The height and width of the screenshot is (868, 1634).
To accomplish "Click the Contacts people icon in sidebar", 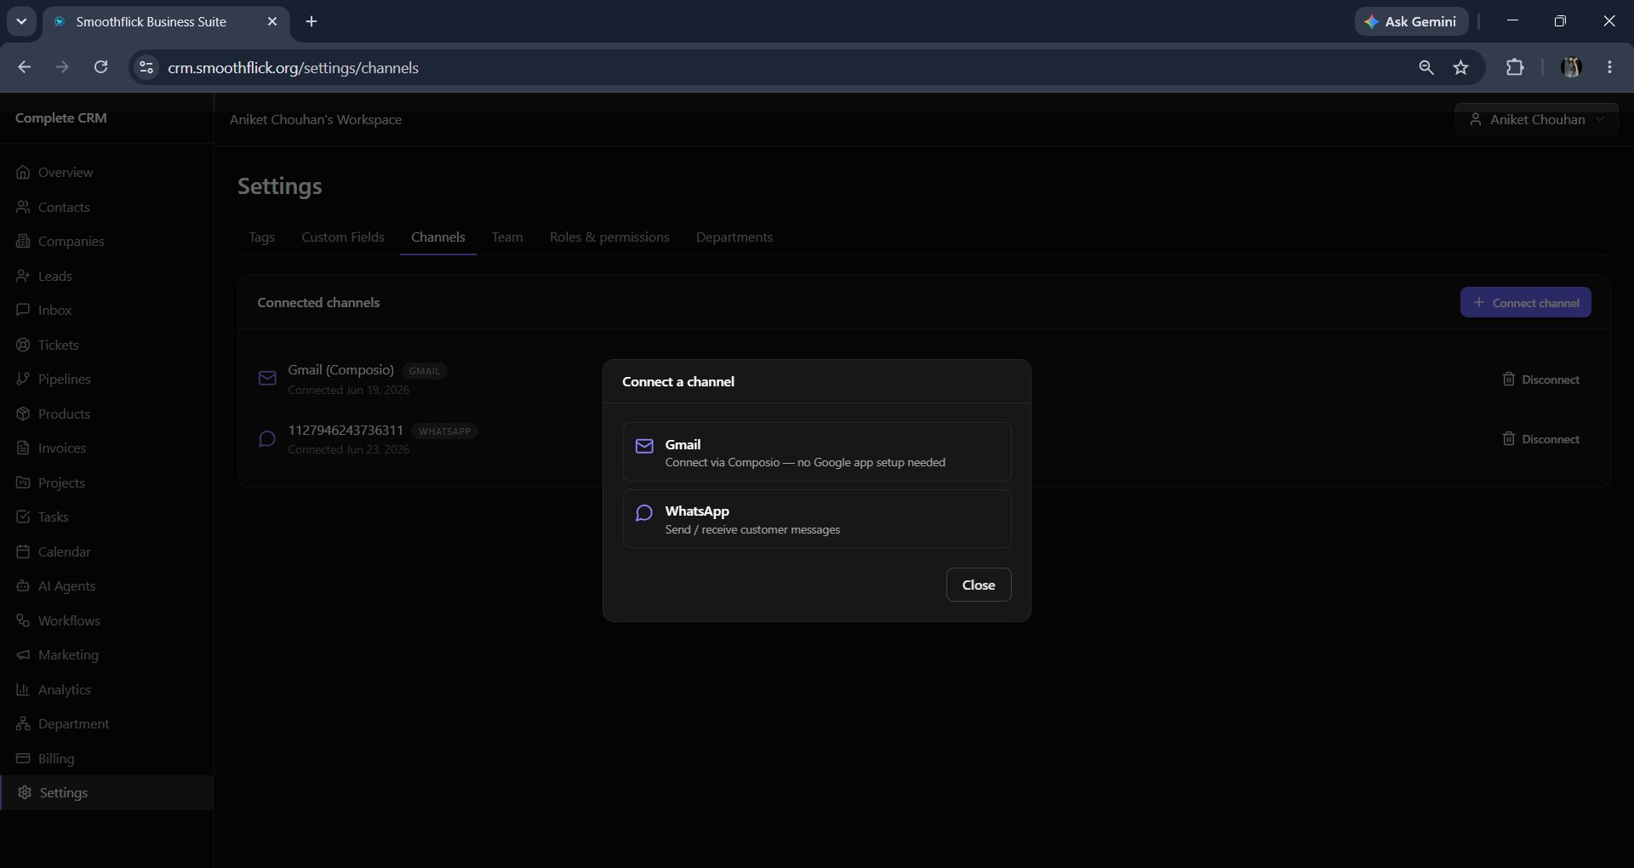I will click(23, 207).
